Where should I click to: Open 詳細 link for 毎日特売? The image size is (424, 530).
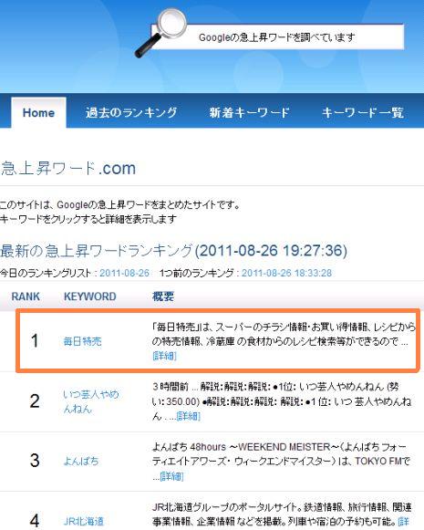coord(164,356)
